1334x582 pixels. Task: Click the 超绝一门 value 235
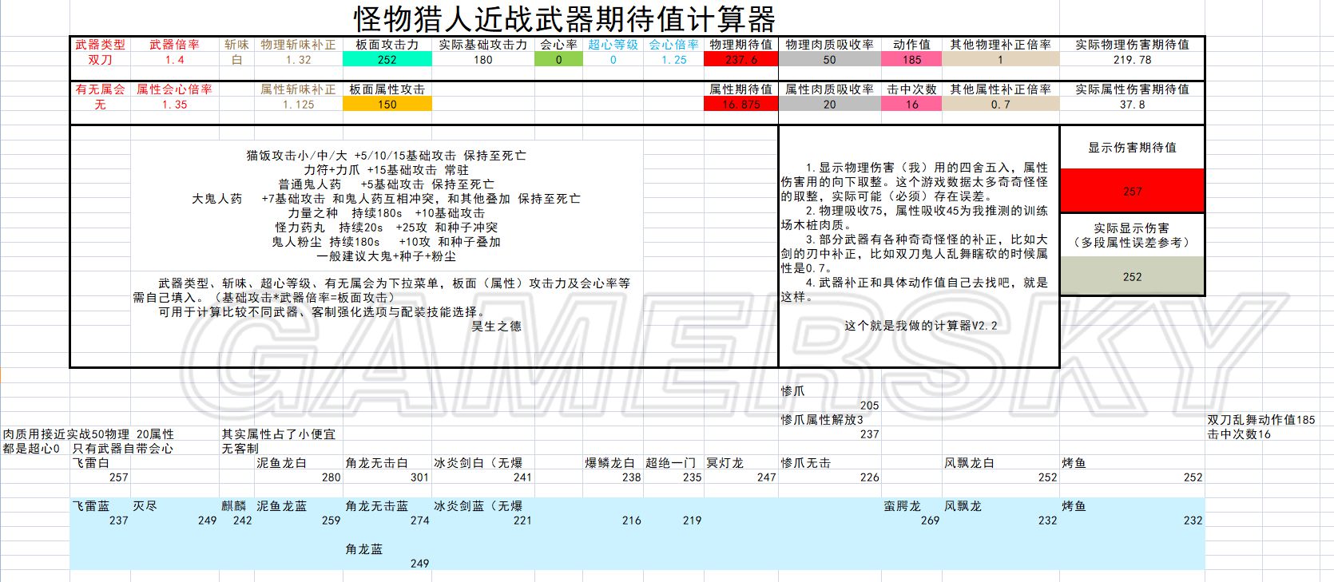tap(692, 477)
